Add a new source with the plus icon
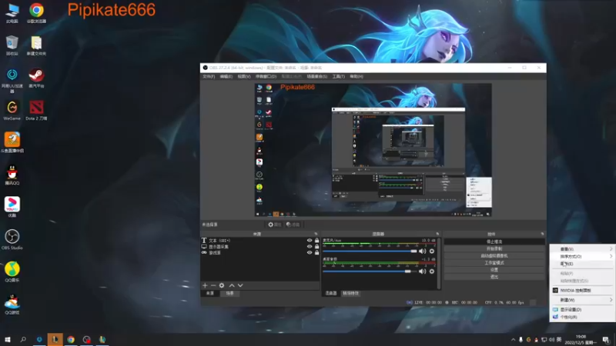This screenshot has height=346, width=616. coord(205,285)
